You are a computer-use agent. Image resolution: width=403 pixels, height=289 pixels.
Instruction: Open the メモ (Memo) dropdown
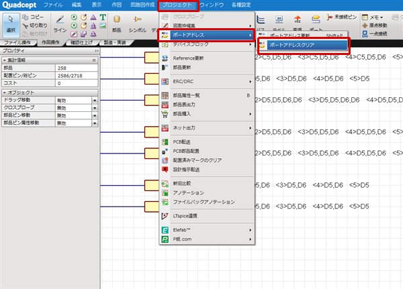(373, 17)
